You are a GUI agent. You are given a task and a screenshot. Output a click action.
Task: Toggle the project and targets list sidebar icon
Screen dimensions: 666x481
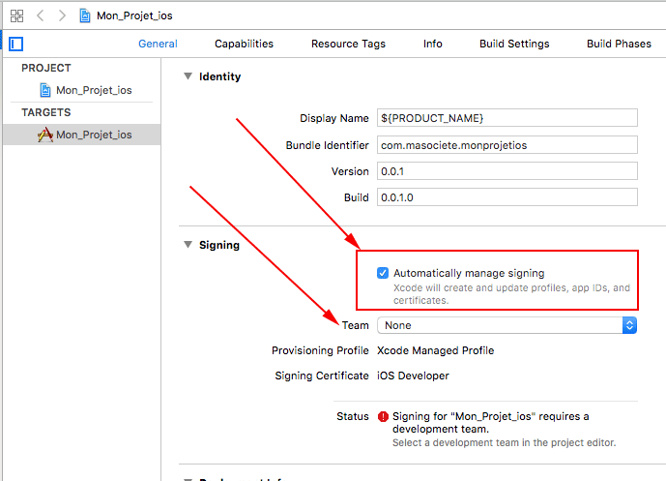(x=16, y=44)
